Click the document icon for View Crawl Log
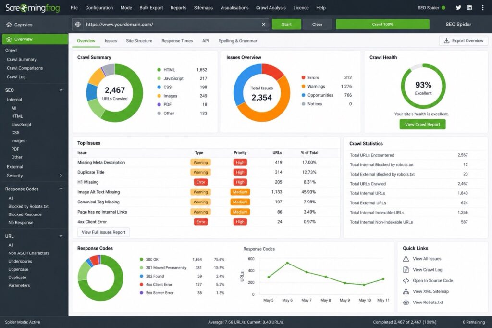 [x=406, y=270]
